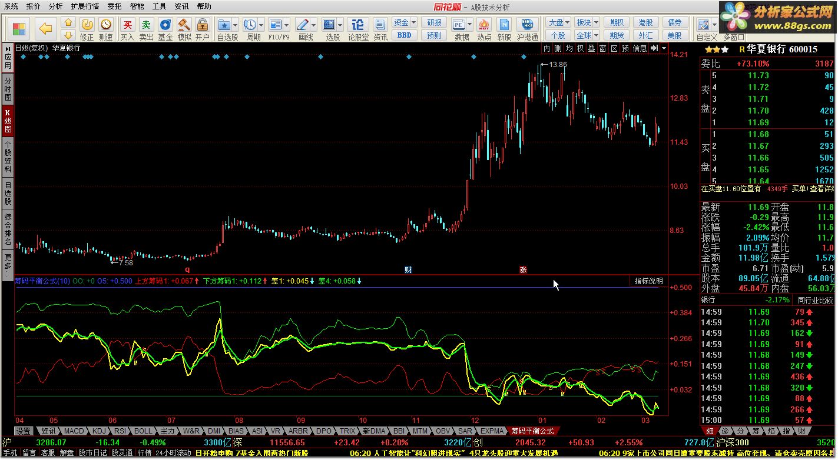Screen dimensions: 838x460
Task: Click the 同行业比较 link
Action: [816, 300]
